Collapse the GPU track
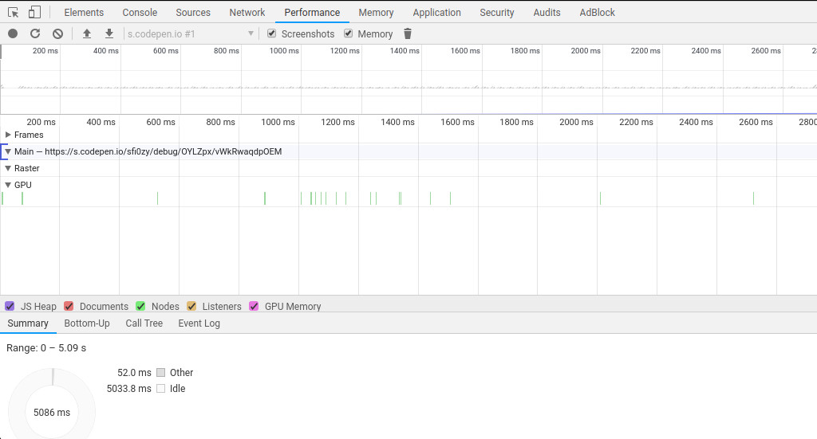 8,185
